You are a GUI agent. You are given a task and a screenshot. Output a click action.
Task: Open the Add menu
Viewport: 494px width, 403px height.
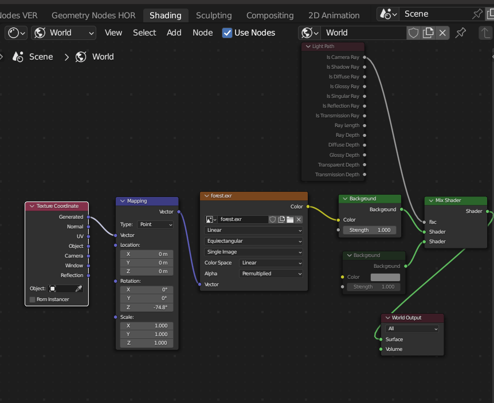coord(174,33)
